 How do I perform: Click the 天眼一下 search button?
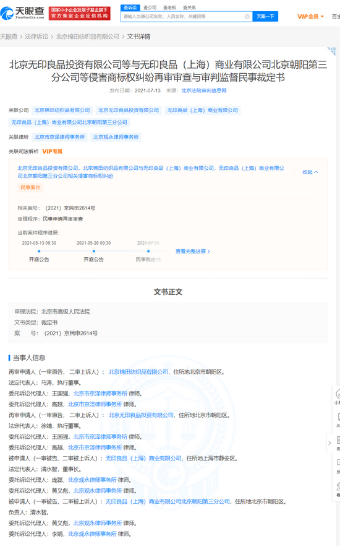coord(265,16)
